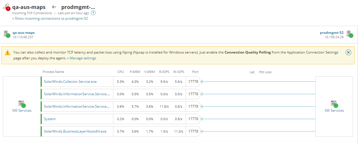Screen dimensions: 358x145
Task: Open SolarWinds.InformationService process with 0.6% CPU
Action: 77,107
